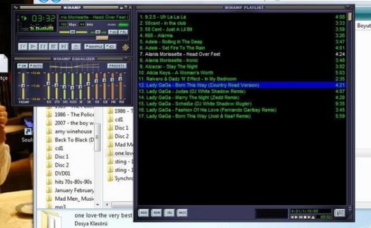Screen dimensions: 371x228
Task: Click mini next button in playlist window
Action: pyautogui.click(x=309, y=217)
